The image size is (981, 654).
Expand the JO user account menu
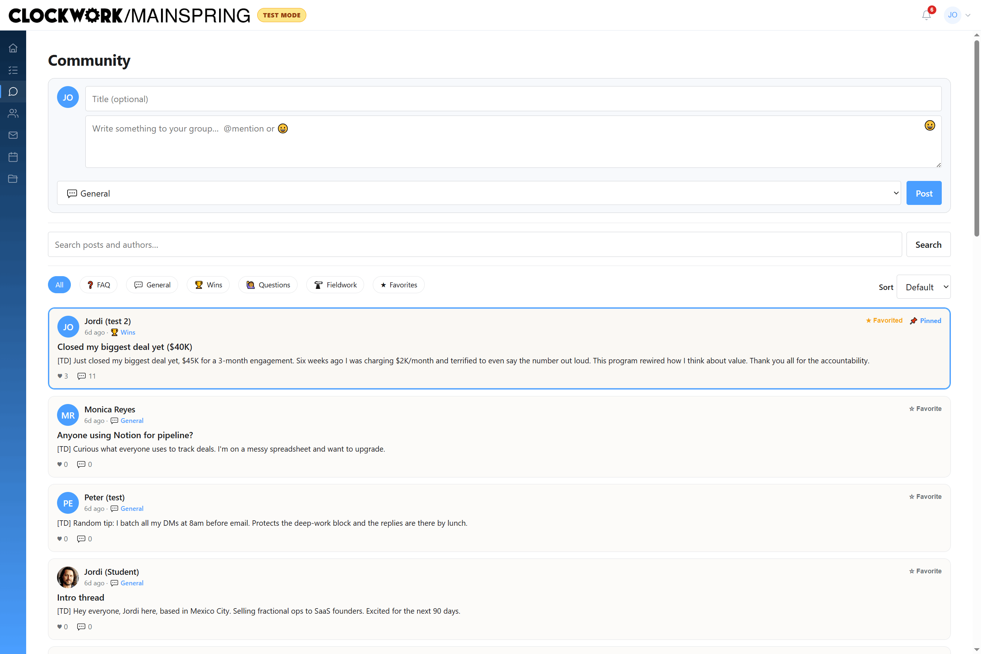pos(958,15)
